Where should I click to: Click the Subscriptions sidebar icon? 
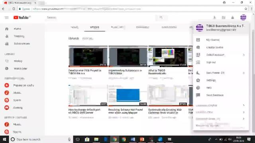[x=7, y=44]
